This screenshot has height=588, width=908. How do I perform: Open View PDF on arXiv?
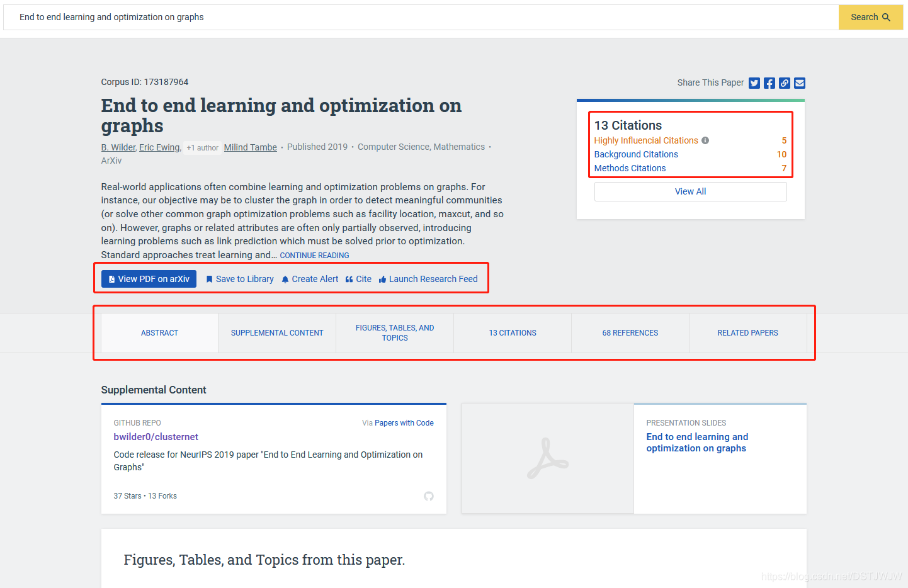[149, 279]
